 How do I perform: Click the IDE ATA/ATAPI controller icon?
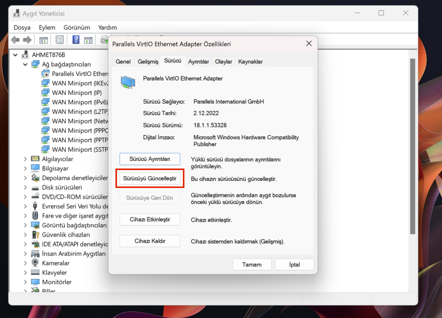[x=35, y=244]
